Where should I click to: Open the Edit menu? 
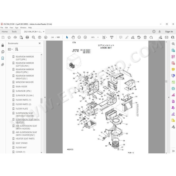[6, 27]
